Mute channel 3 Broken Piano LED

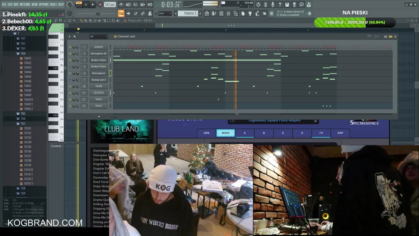tap(70, 60)
